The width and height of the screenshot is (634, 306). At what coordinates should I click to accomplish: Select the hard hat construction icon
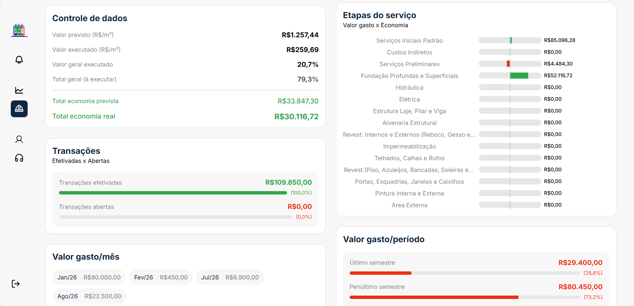click(x=19, y=109)
